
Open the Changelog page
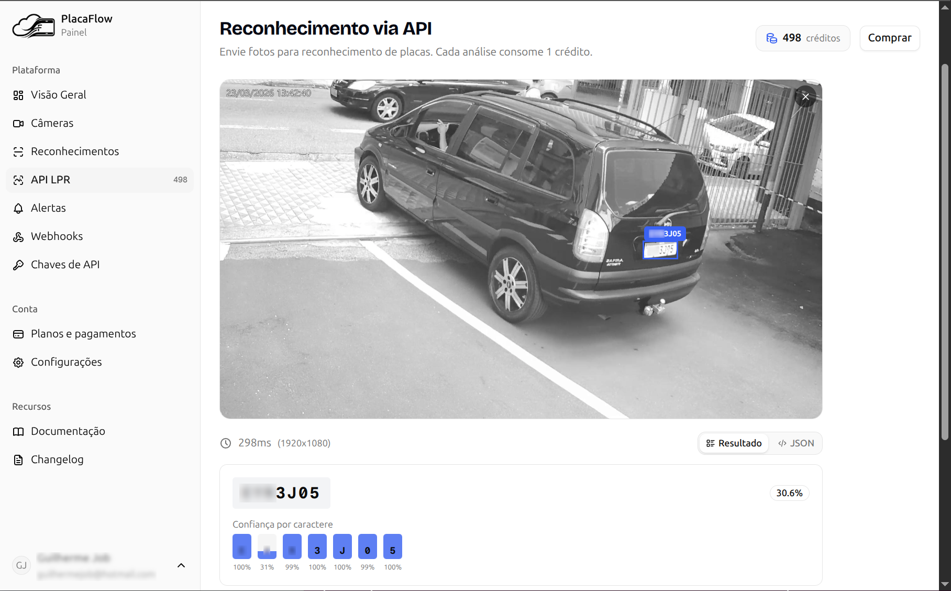point(57,459)
